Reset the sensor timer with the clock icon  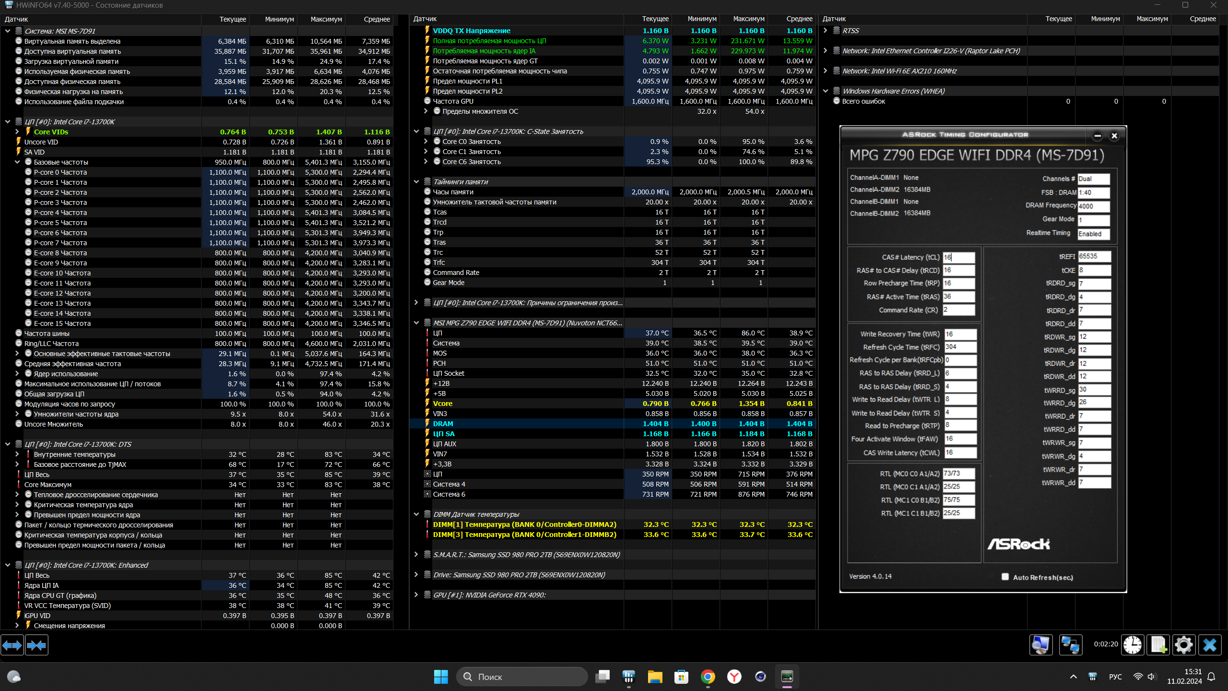tap(1132, 644)
